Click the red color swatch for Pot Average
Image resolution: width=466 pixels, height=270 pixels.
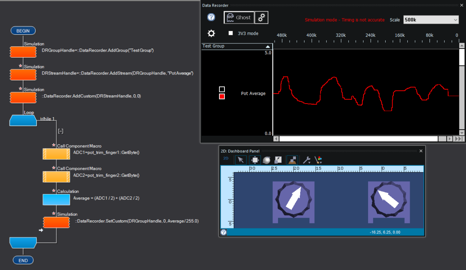(223, 96)
